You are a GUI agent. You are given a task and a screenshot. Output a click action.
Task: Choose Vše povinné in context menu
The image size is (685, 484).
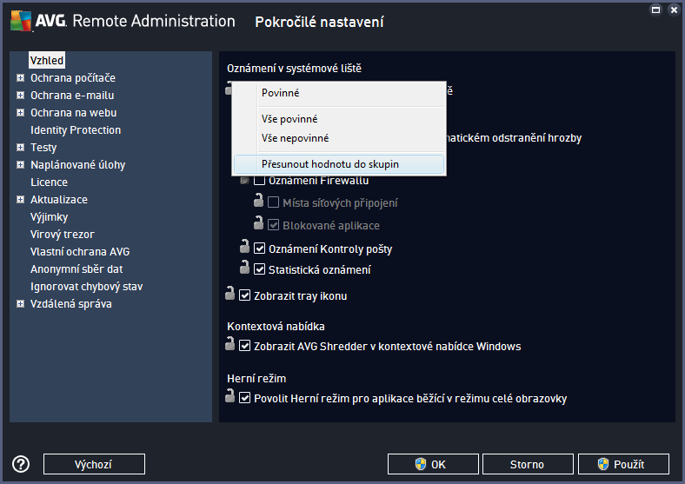pyautogui.click(x=339, y=119)
